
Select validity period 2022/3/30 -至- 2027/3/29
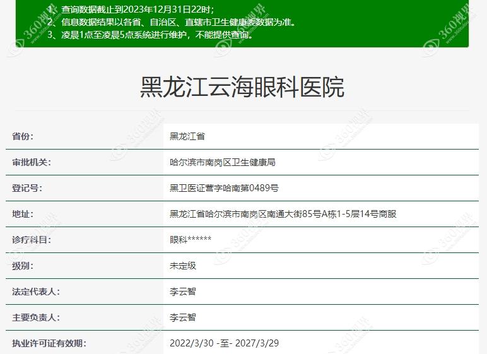point(224,343)
